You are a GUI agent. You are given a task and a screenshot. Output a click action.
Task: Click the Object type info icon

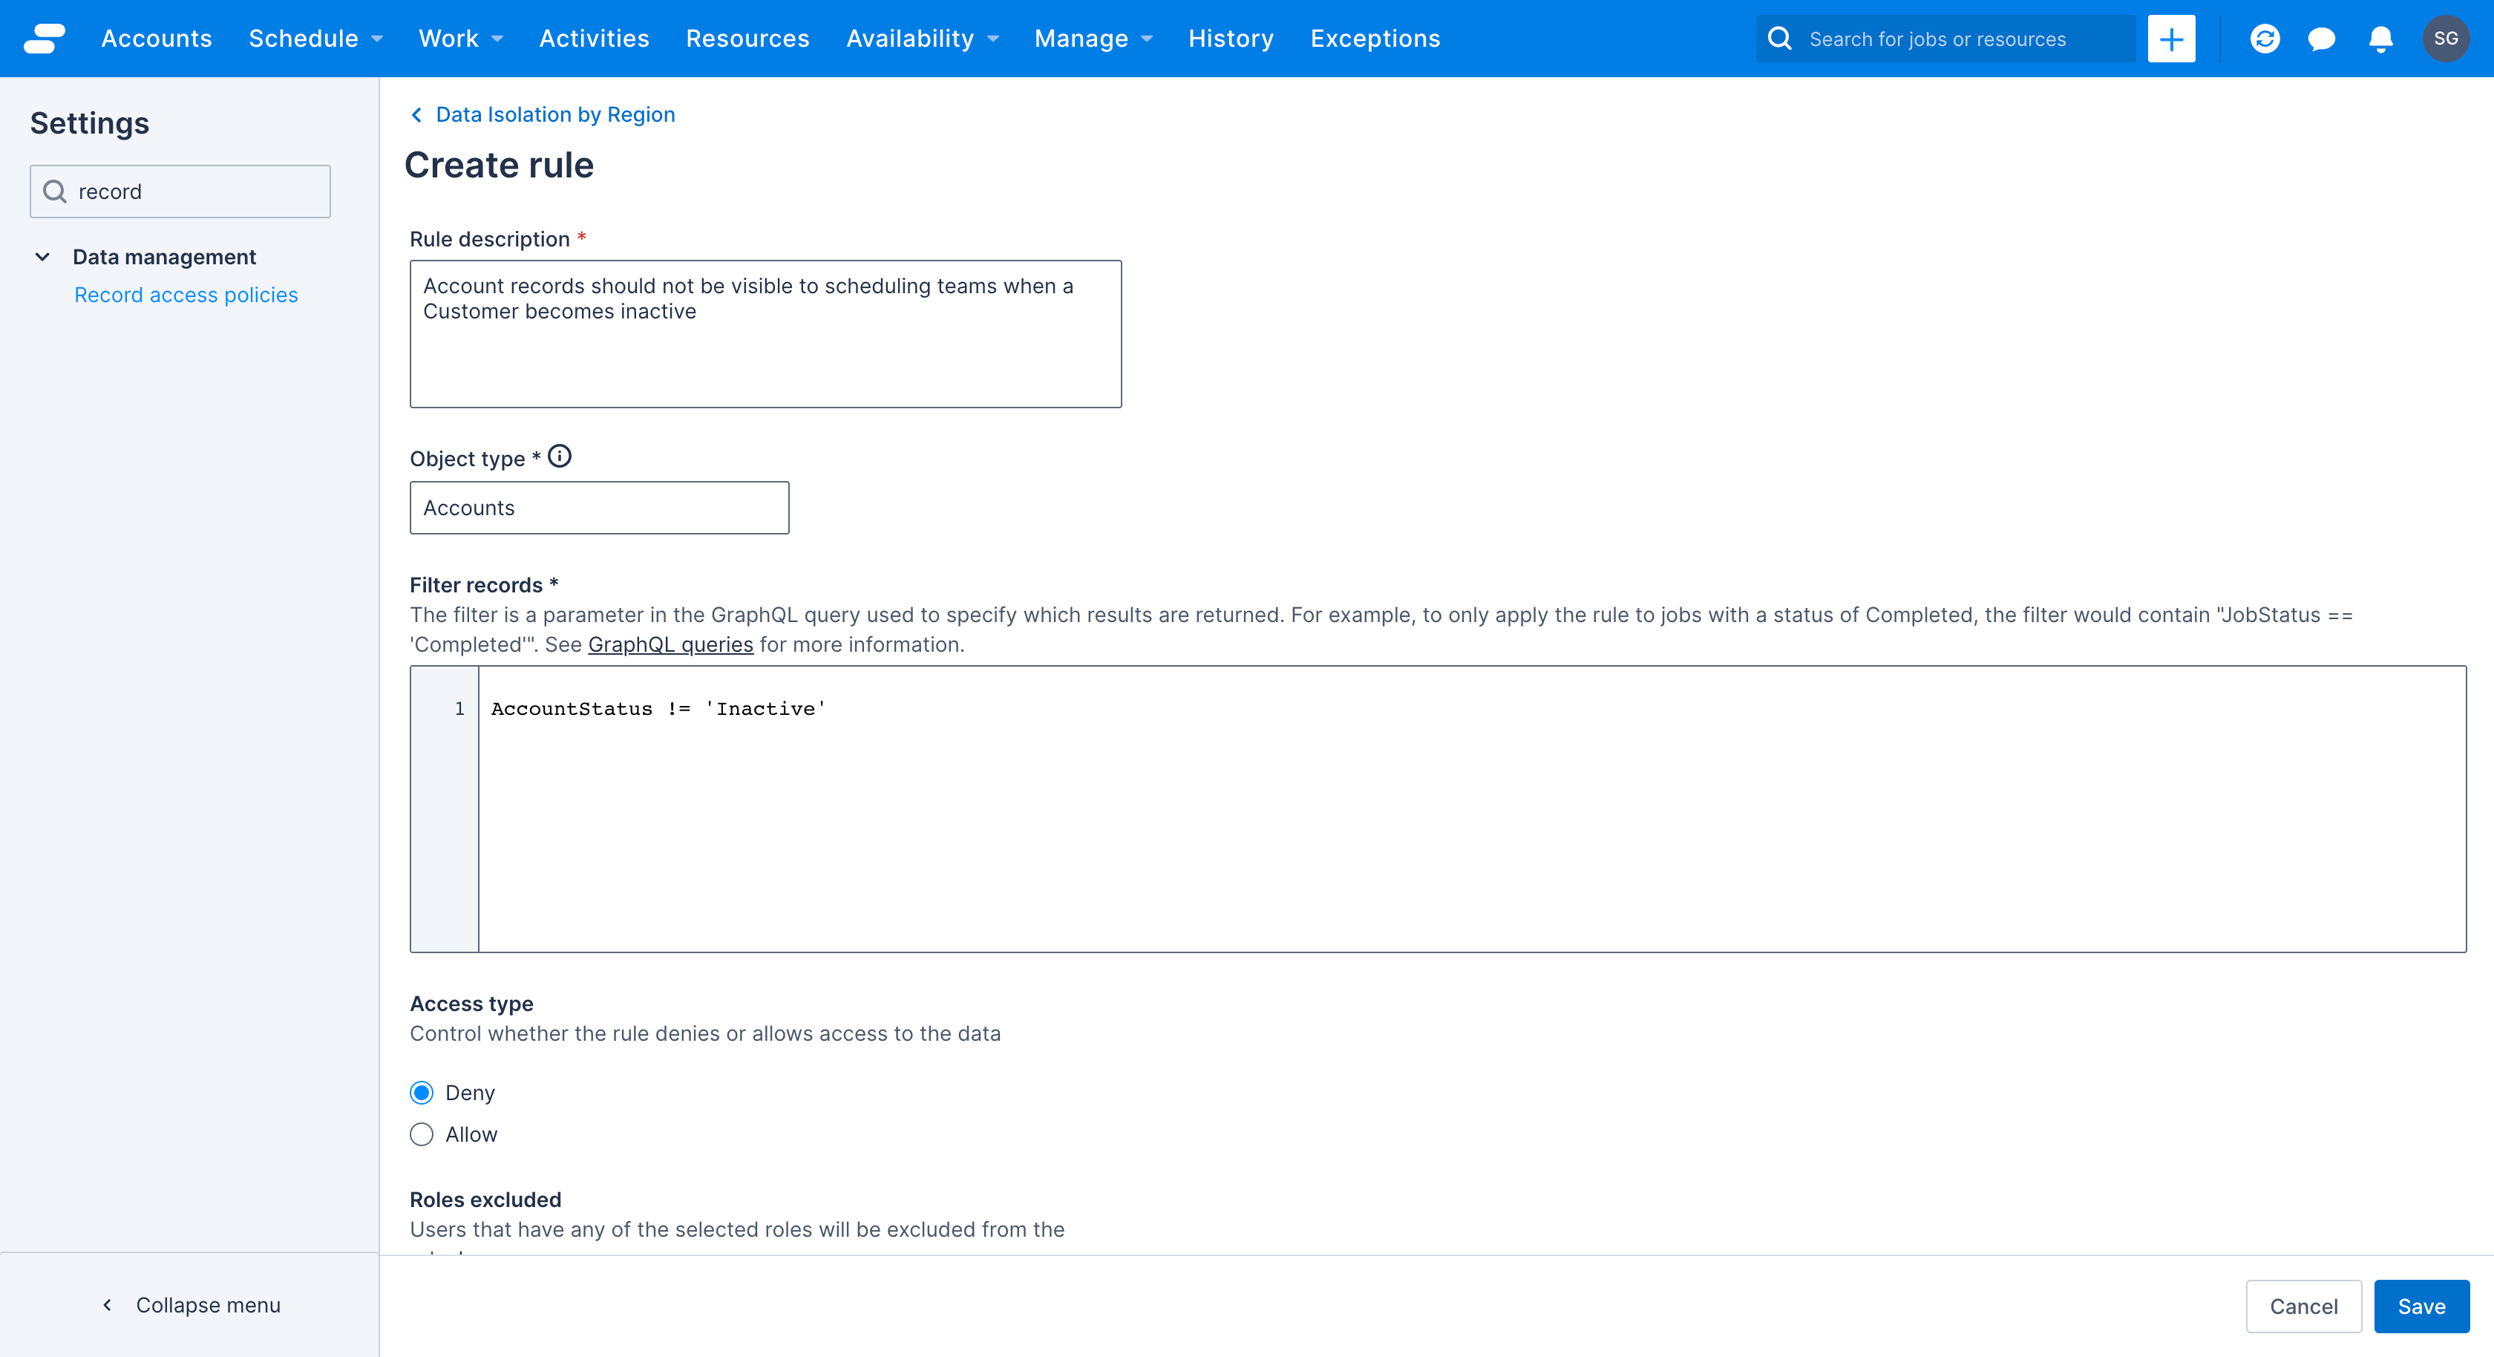click(x=560, y=457)
